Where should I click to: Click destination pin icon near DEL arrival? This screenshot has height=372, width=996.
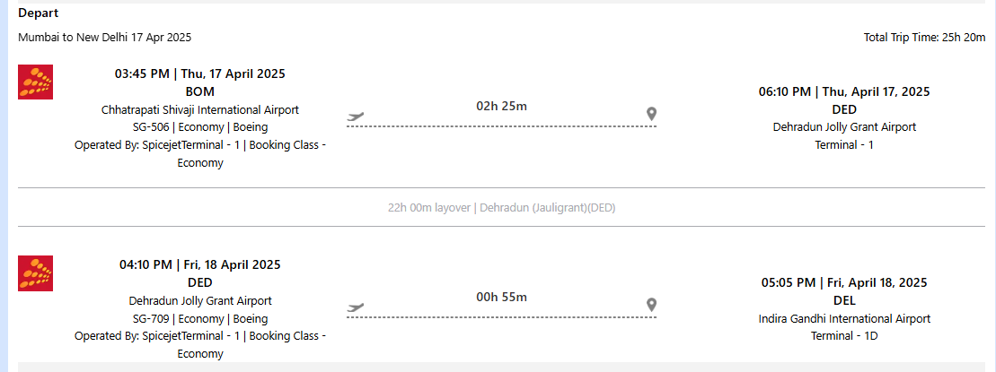click(651, 305)
